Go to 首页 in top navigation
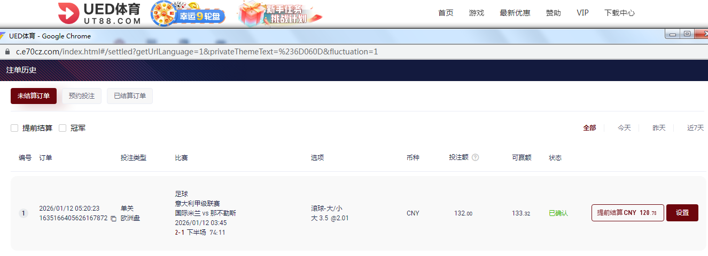708x256 pixels. pos(446,13)
